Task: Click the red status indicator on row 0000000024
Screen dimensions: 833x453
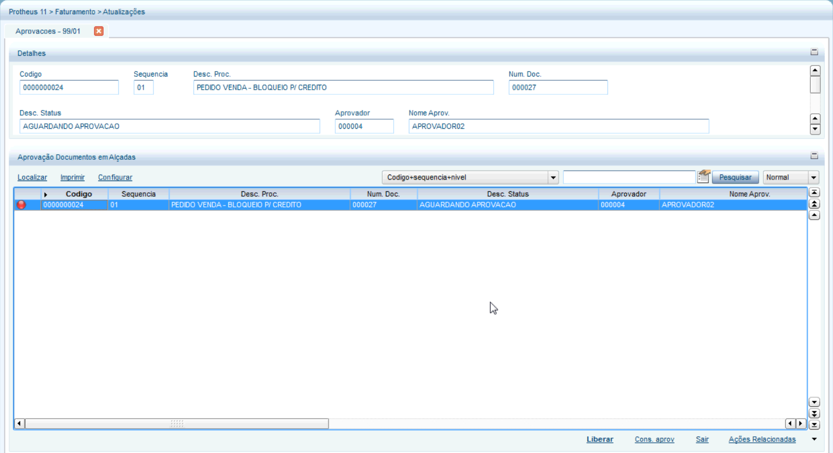Action: point(21,205)
